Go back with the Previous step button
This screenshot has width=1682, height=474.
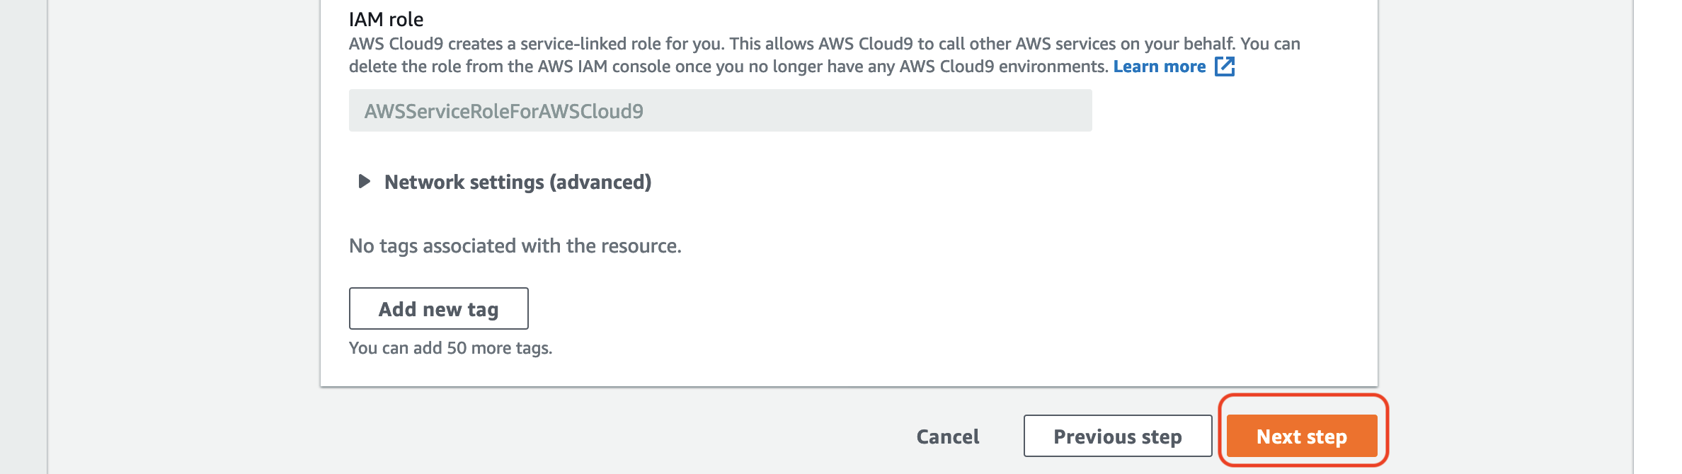coord(1118,436)
